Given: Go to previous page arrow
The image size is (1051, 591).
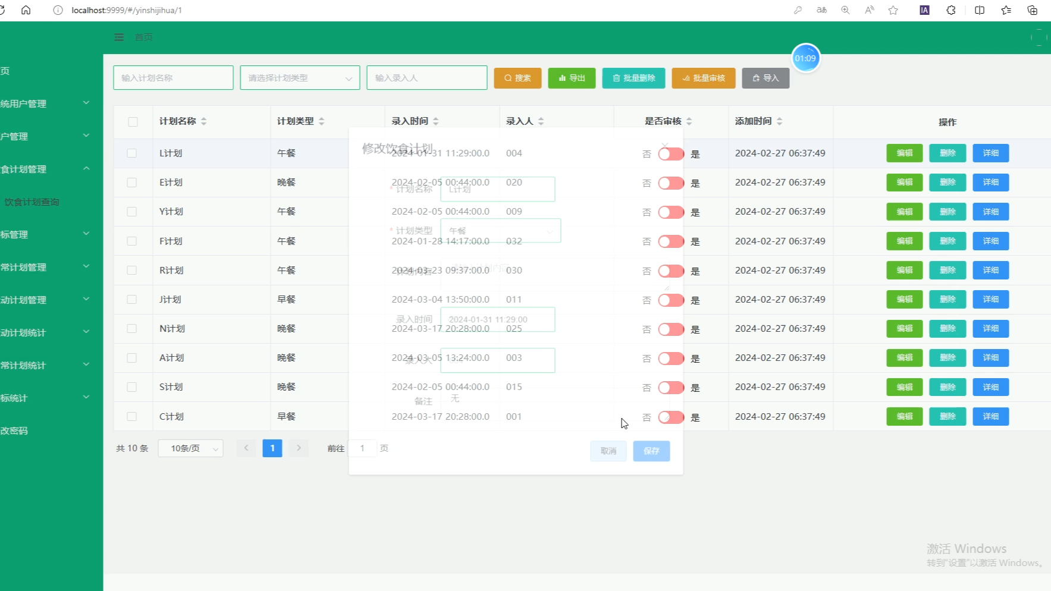Looking at the screenshot, I should pyautogui.click(x=246, y=448).
